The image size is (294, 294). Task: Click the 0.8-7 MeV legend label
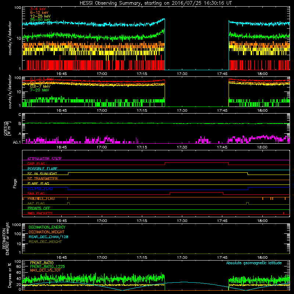click(40, 86)
